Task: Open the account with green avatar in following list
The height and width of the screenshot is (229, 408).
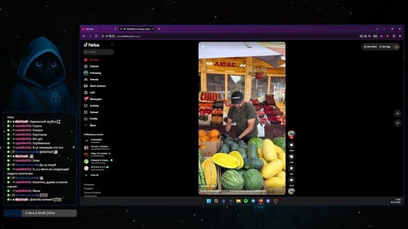Action: point(98,161)
